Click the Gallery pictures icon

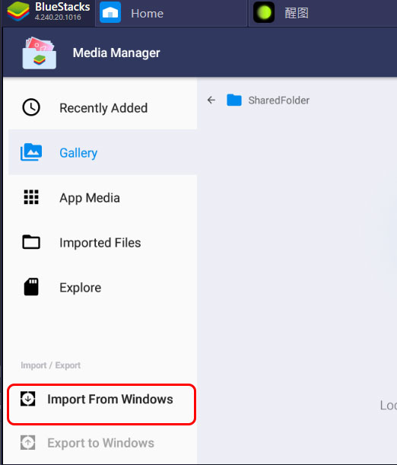tap(31, 152)
